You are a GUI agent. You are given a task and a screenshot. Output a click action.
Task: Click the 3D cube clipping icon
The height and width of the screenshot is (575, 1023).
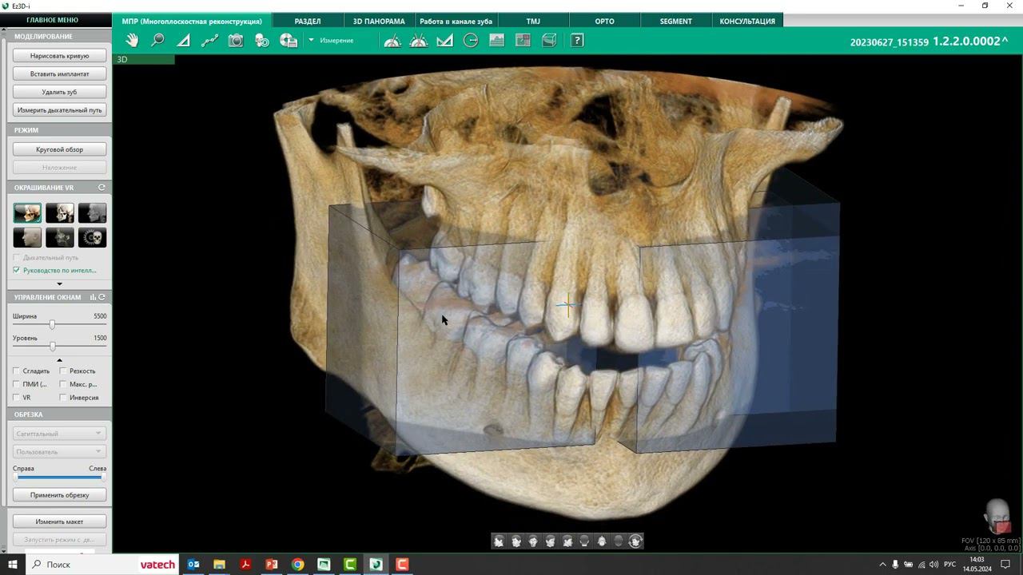(549, 40)
